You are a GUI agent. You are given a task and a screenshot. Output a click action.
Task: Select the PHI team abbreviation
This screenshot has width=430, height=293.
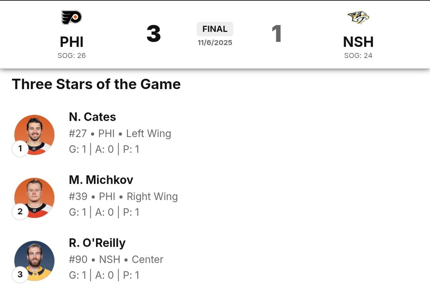(72, 42)
